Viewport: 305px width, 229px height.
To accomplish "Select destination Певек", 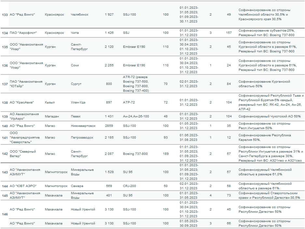I will 76,116.
